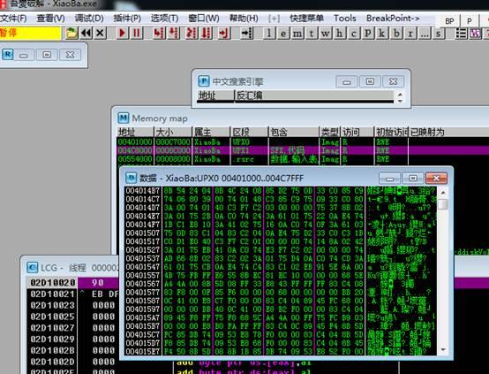Click the scroll up arrow in 中文搜索引擎

tap(400, 94)
